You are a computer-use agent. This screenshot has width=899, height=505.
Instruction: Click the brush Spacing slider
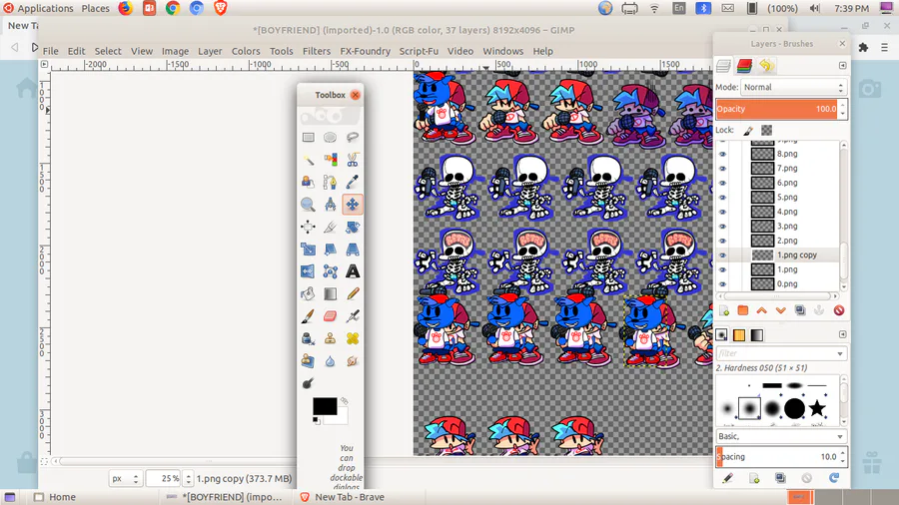777,457
